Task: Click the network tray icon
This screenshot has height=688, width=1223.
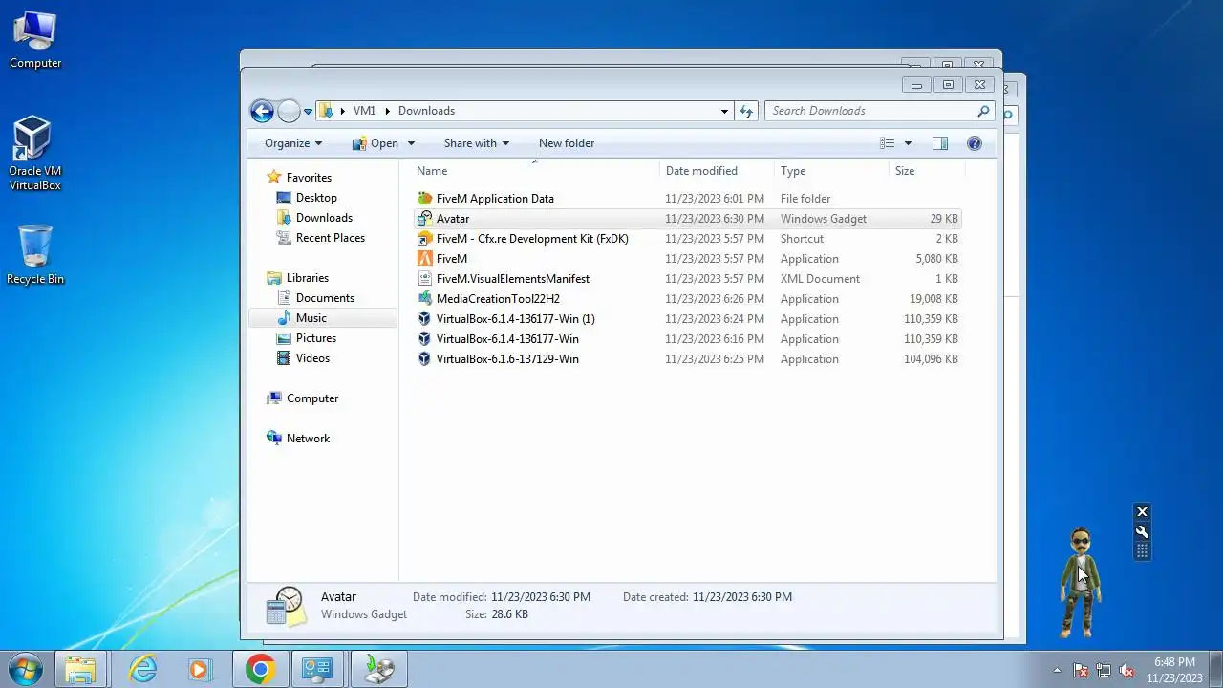Action: click(1104, 670)
